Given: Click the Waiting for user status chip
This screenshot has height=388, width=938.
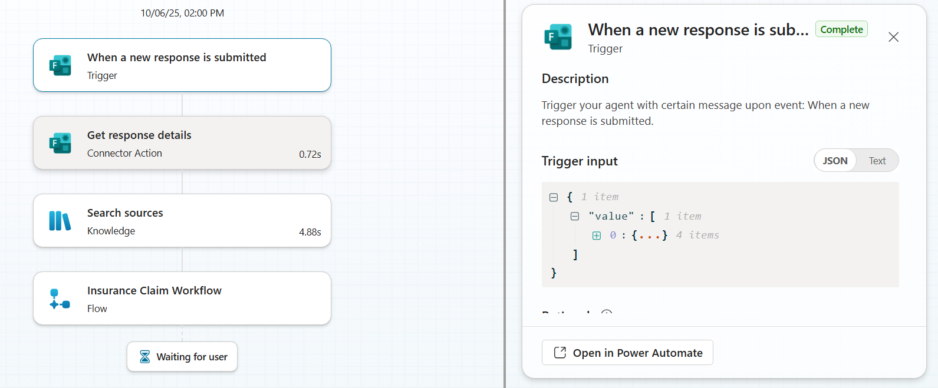Looking at the screenshot, I should [x=182, y=357].
